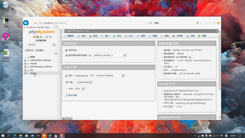Open MySQL documentation page icon in sidebar
The height and width of the screenshot is (138, 245).
tap(44, 37)
